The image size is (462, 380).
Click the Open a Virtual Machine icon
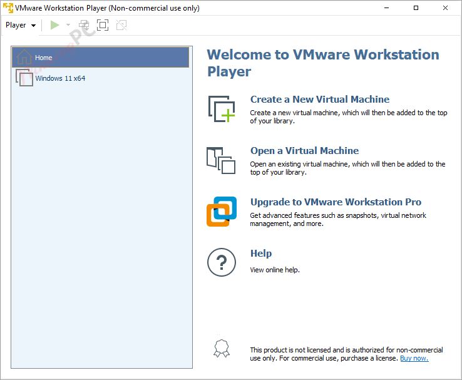click(221, 160)
